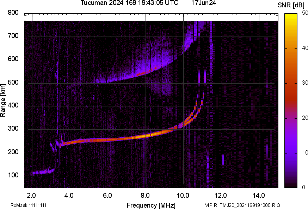Click the 17Jun24 date label
The height and width of the screenshot is (209, 308).
(x=204, y=3)
